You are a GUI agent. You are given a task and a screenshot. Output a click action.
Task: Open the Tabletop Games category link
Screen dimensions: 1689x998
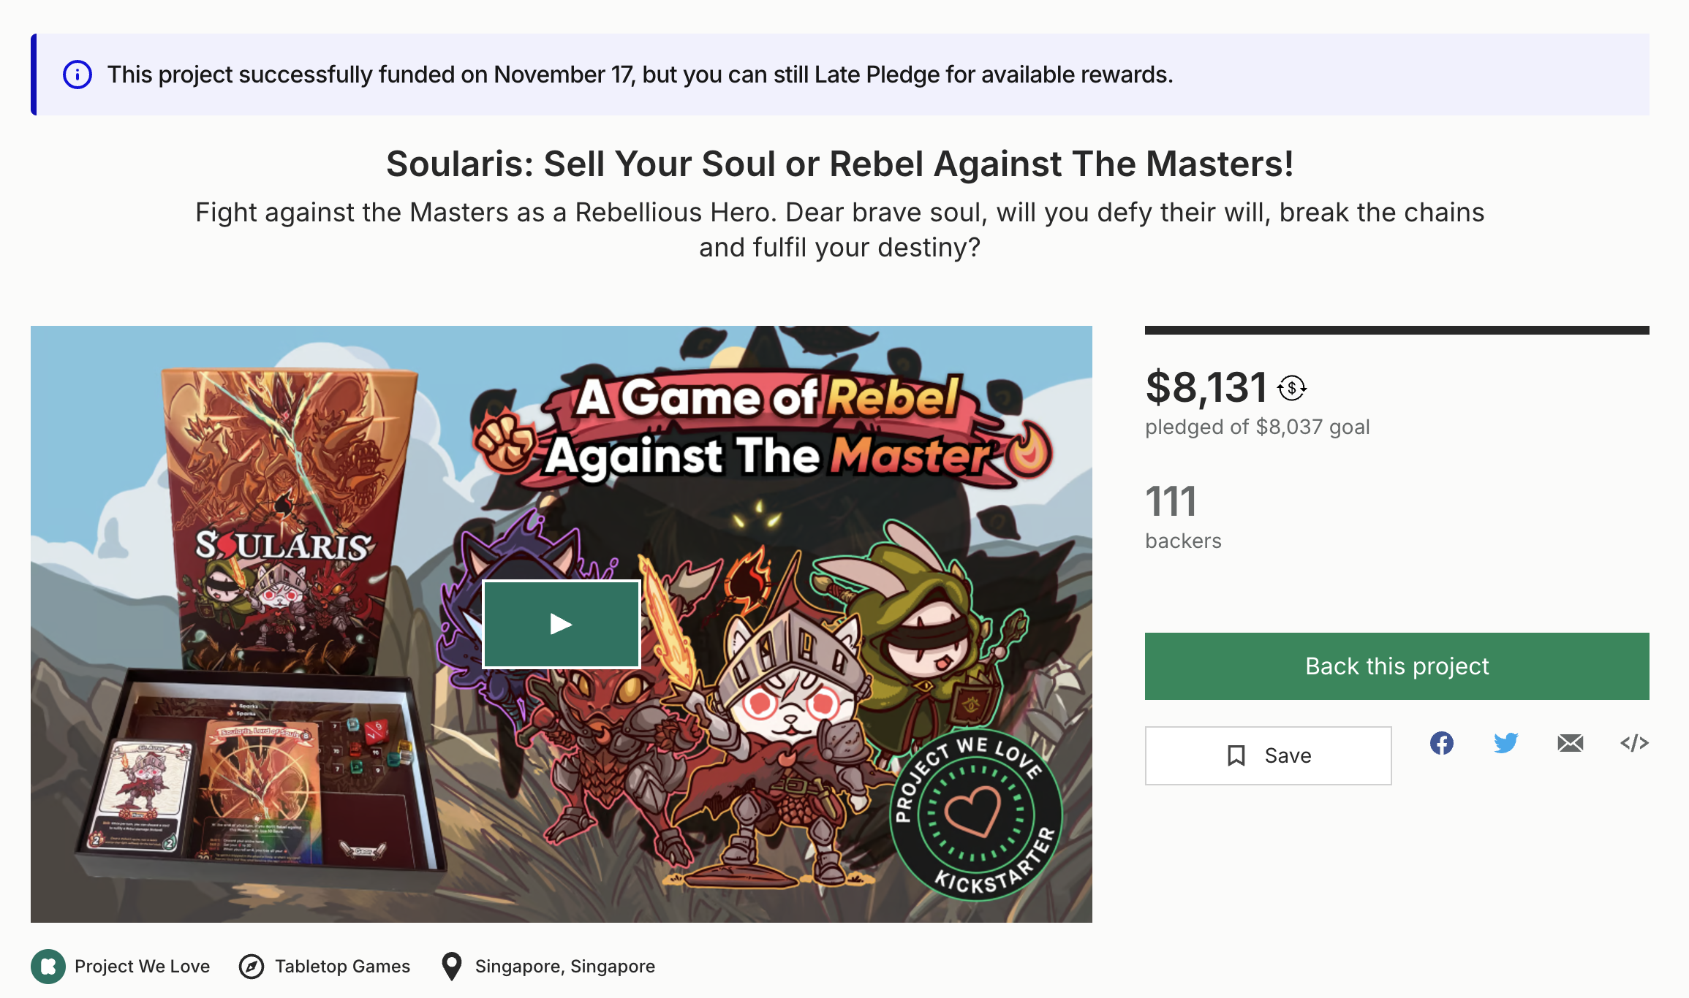tap(342, 967)
